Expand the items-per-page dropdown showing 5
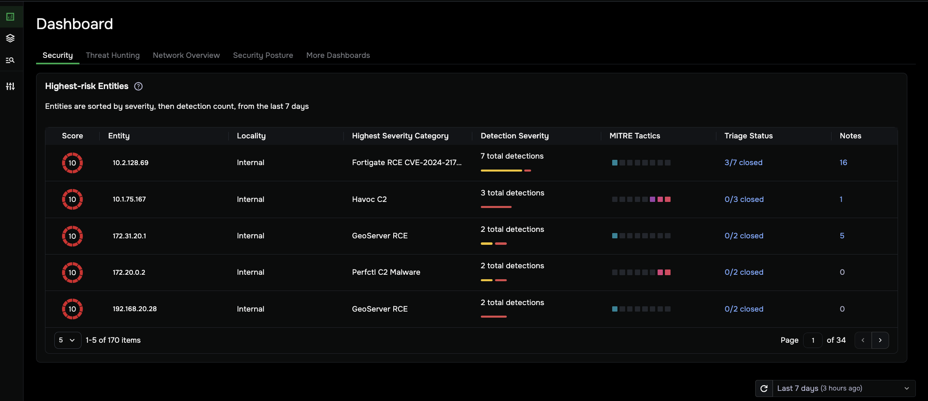This screenshot has height=401, width=928. [68, 340]
